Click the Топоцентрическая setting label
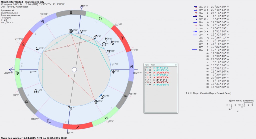The width and height of the screenshot is (256, 139). pos(10,15)
